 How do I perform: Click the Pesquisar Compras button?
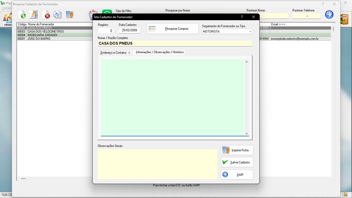coord(172,29)
